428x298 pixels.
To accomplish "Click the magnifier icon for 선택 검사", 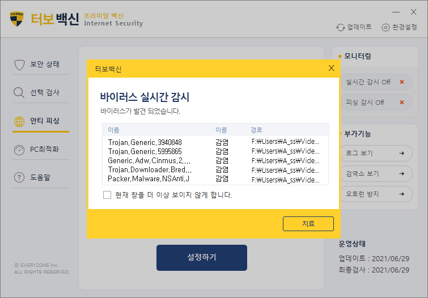I will [19, 92].
